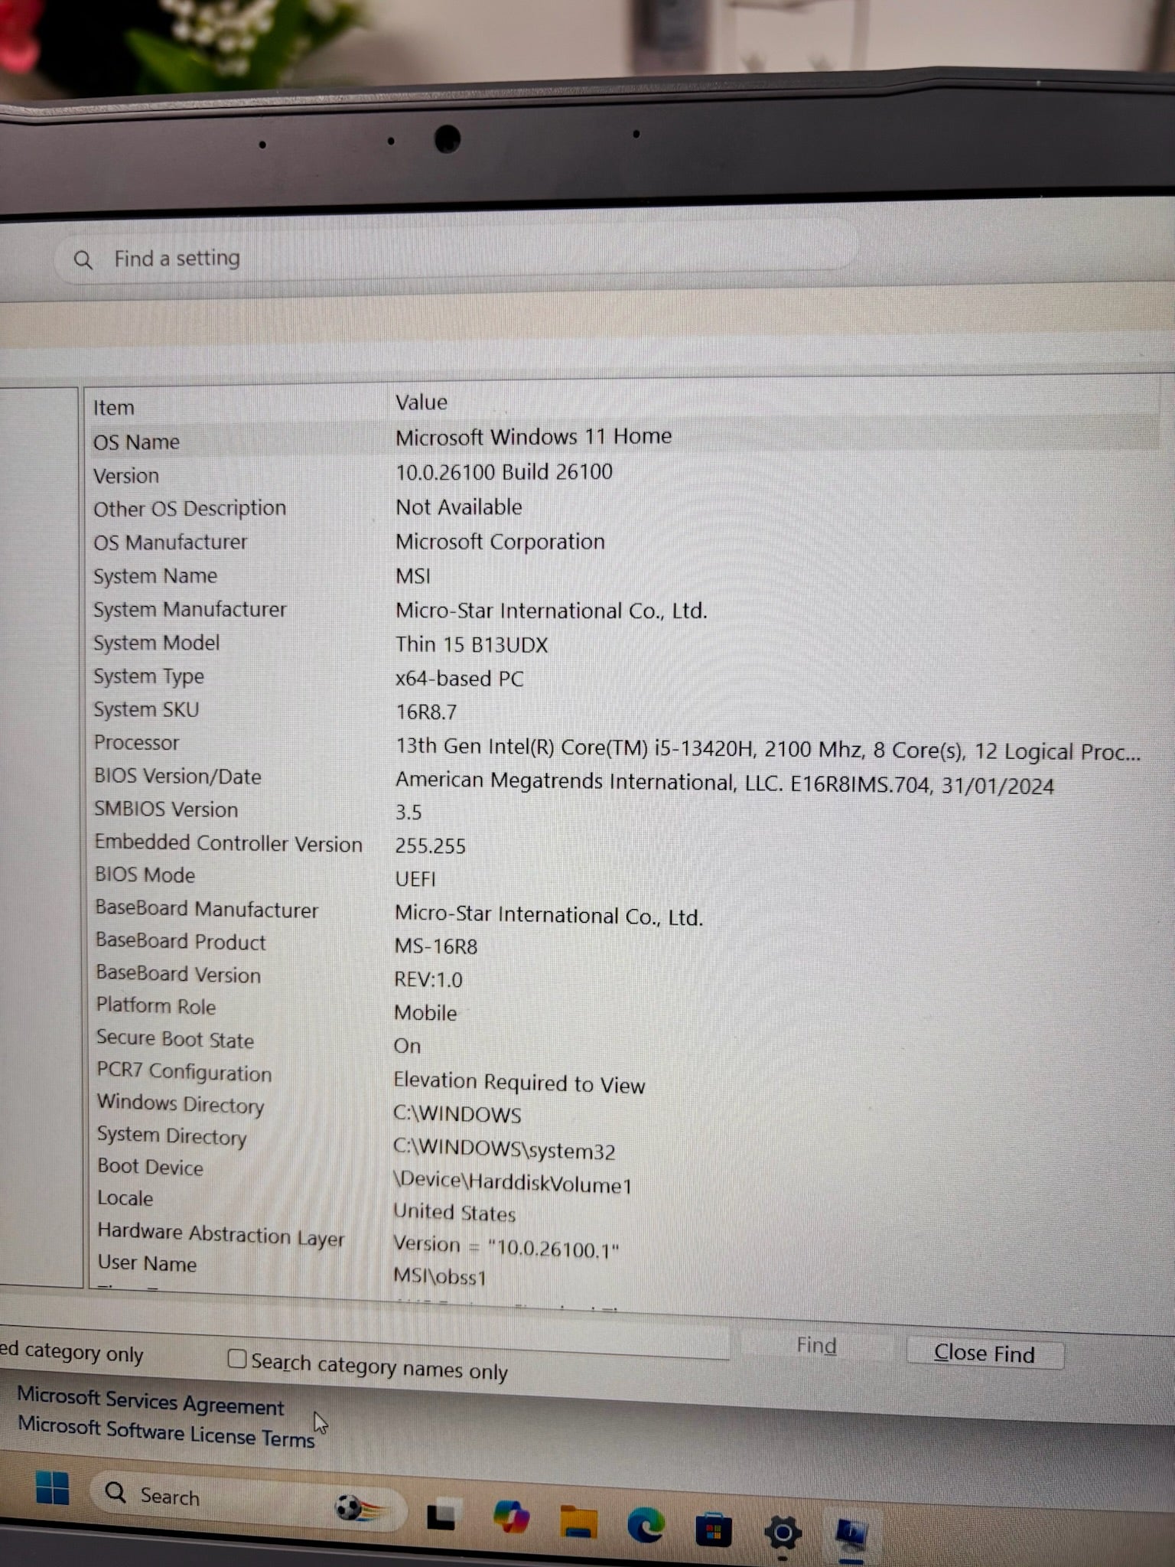This screenshot has height=1567, width=1175.
Task: Open Microsoft Software License Terms link
Action: (x=166, y=1432)
